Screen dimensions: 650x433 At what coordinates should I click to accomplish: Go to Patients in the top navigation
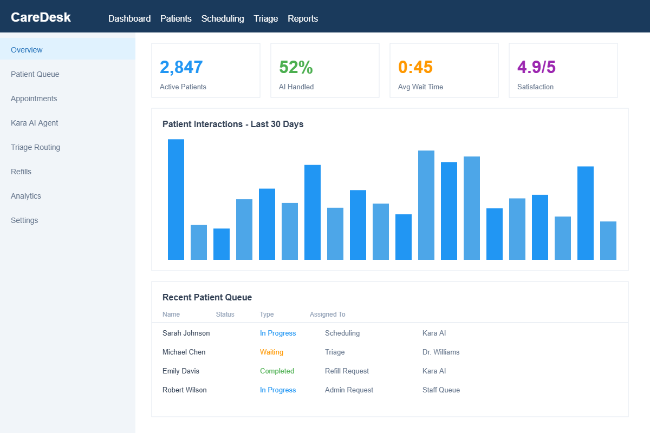pyautogui.click(x=176, y=18)
